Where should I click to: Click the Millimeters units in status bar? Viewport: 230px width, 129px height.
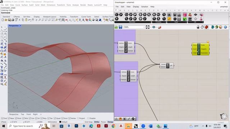click(x=52, y=122)
